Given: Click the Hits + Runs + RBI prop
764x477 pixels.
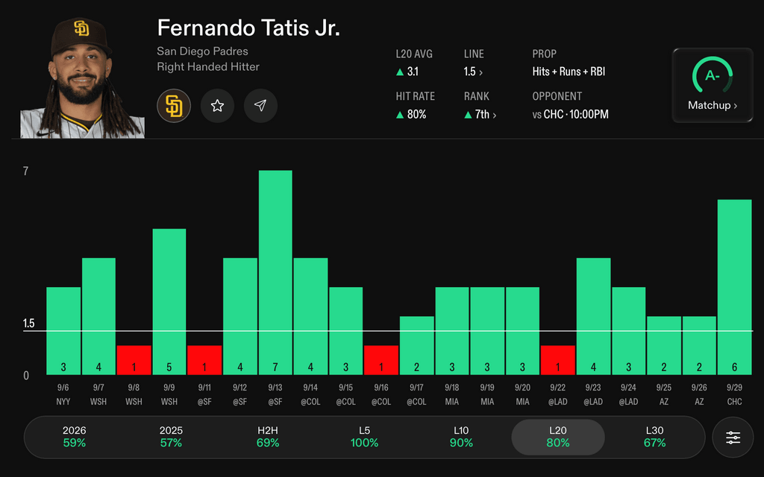Looking at the screenshot, I should [x=569, y=72].
